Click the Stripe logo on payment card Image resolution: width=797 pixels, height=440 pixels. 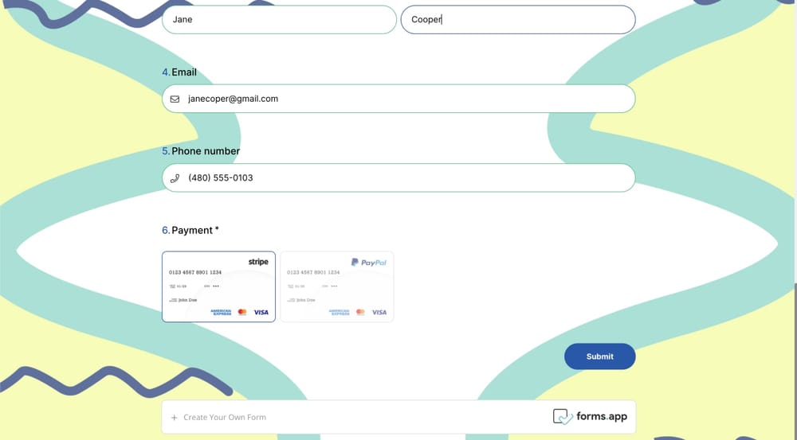(x=258, y=262)
